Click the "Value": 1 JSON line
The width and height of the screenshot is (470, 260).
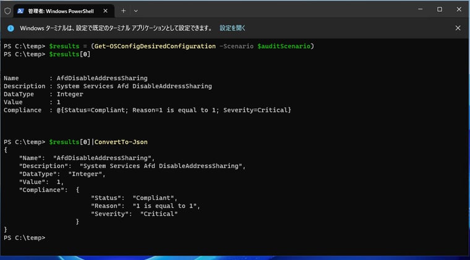point(41,182)
